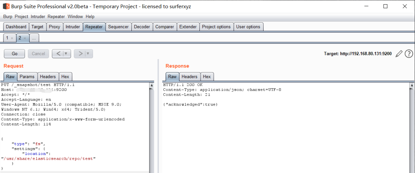Image resolution: width=415 pixels, height=173 pixels.
Task: Close Repeater tab 2
Action: click(x=25, y=38)
